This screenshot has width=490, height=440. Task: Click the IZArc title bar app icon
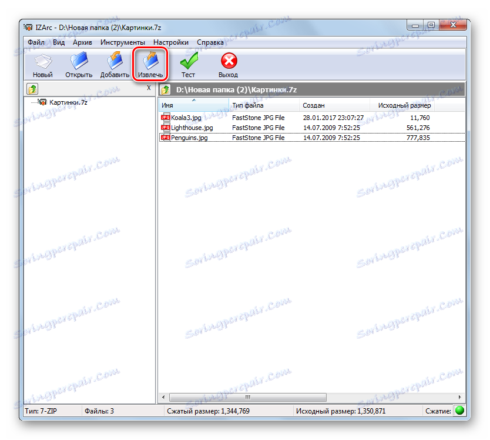tap(28, 28)
